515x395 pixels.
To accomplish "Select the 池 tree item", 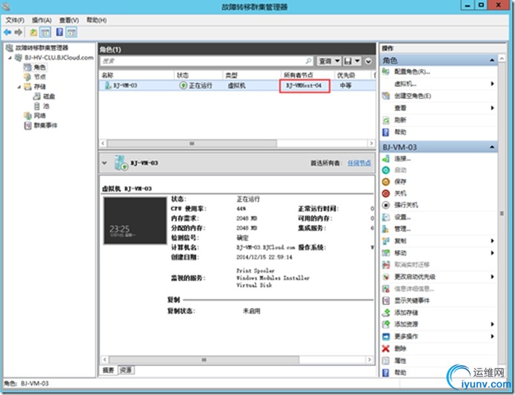I will coord(46,106).
